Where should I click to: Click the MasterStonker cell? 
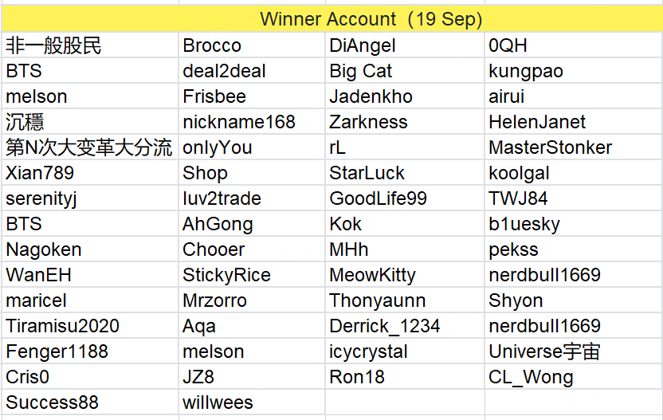click(574, 147)
